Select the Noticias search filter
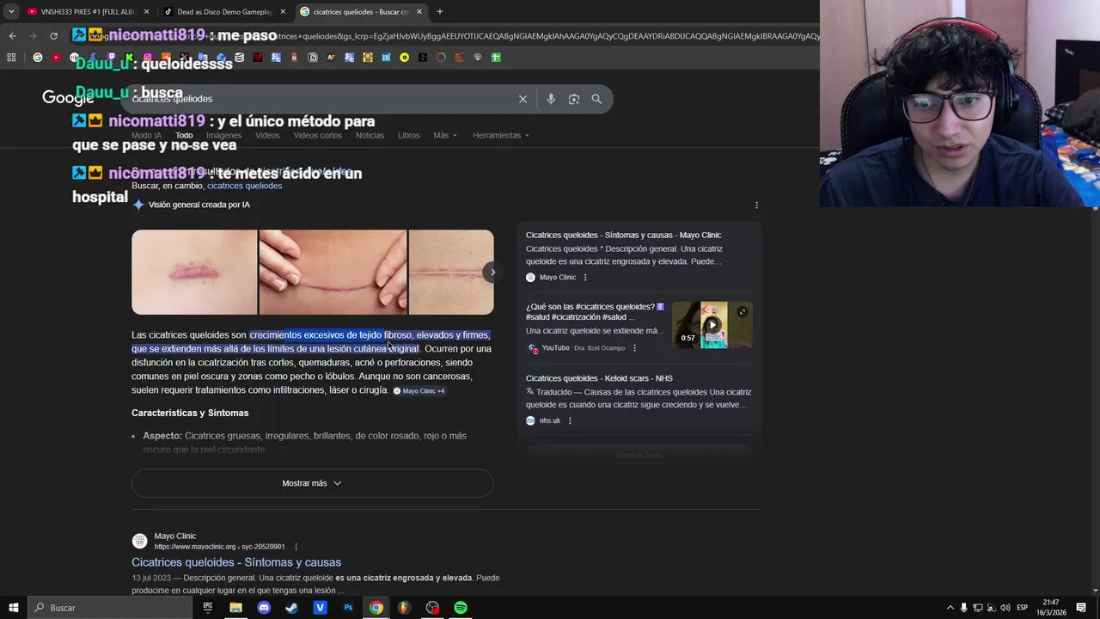1100x619 pixels. (370, 136)
